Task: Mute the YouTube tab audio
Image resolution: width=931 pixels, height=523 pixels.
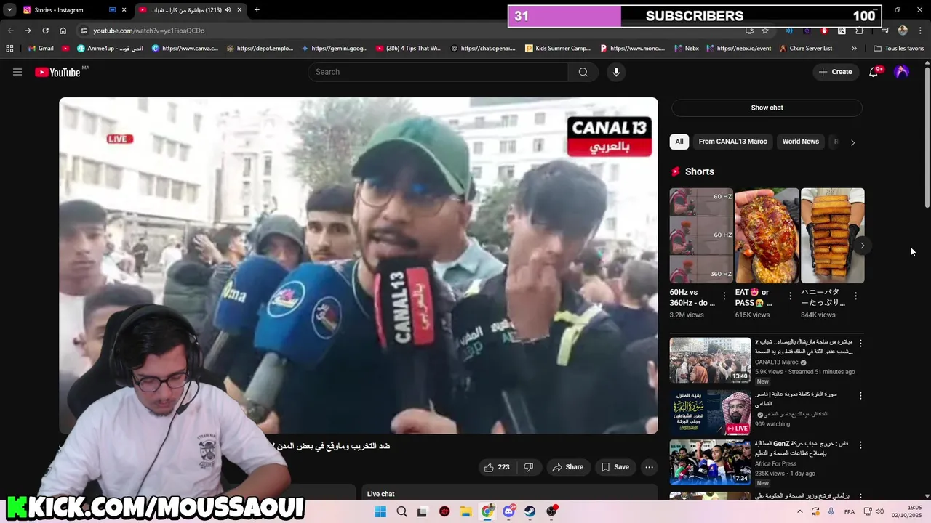Action: point(228,10)
